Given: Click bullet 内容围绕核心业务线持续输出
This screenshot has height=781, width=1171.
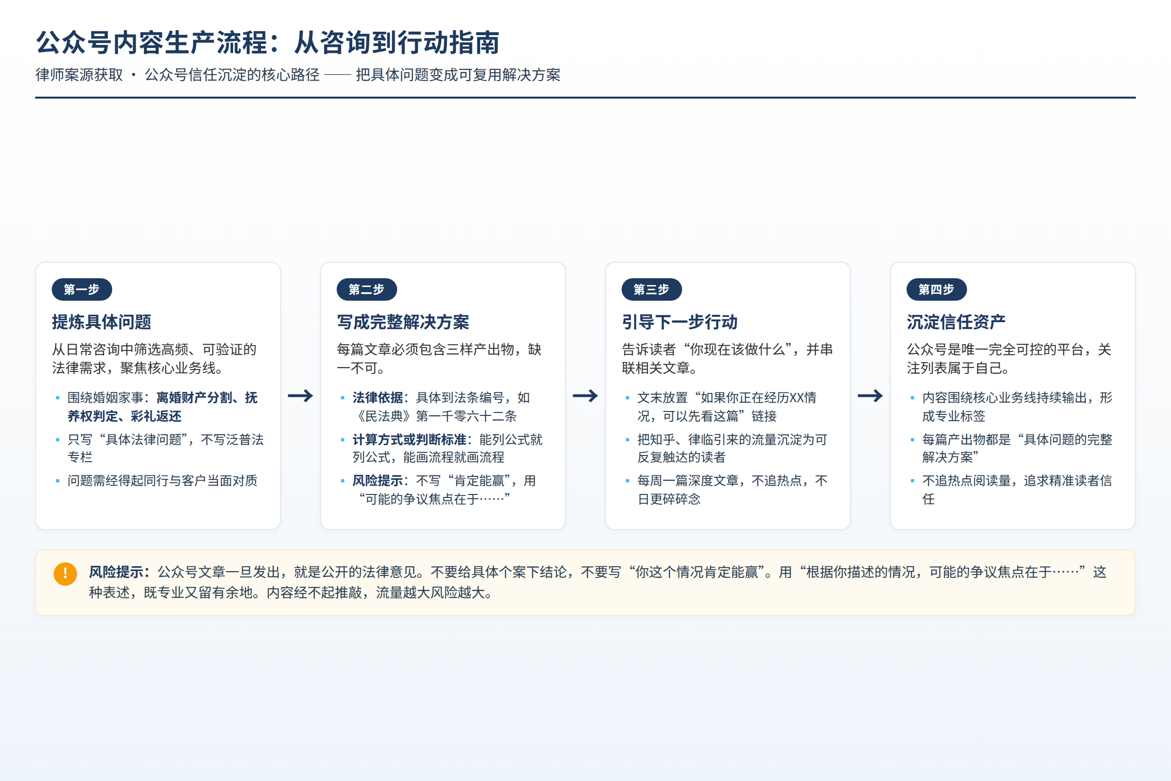Looking at the screenshot, I should click(x=1017, y=407).
